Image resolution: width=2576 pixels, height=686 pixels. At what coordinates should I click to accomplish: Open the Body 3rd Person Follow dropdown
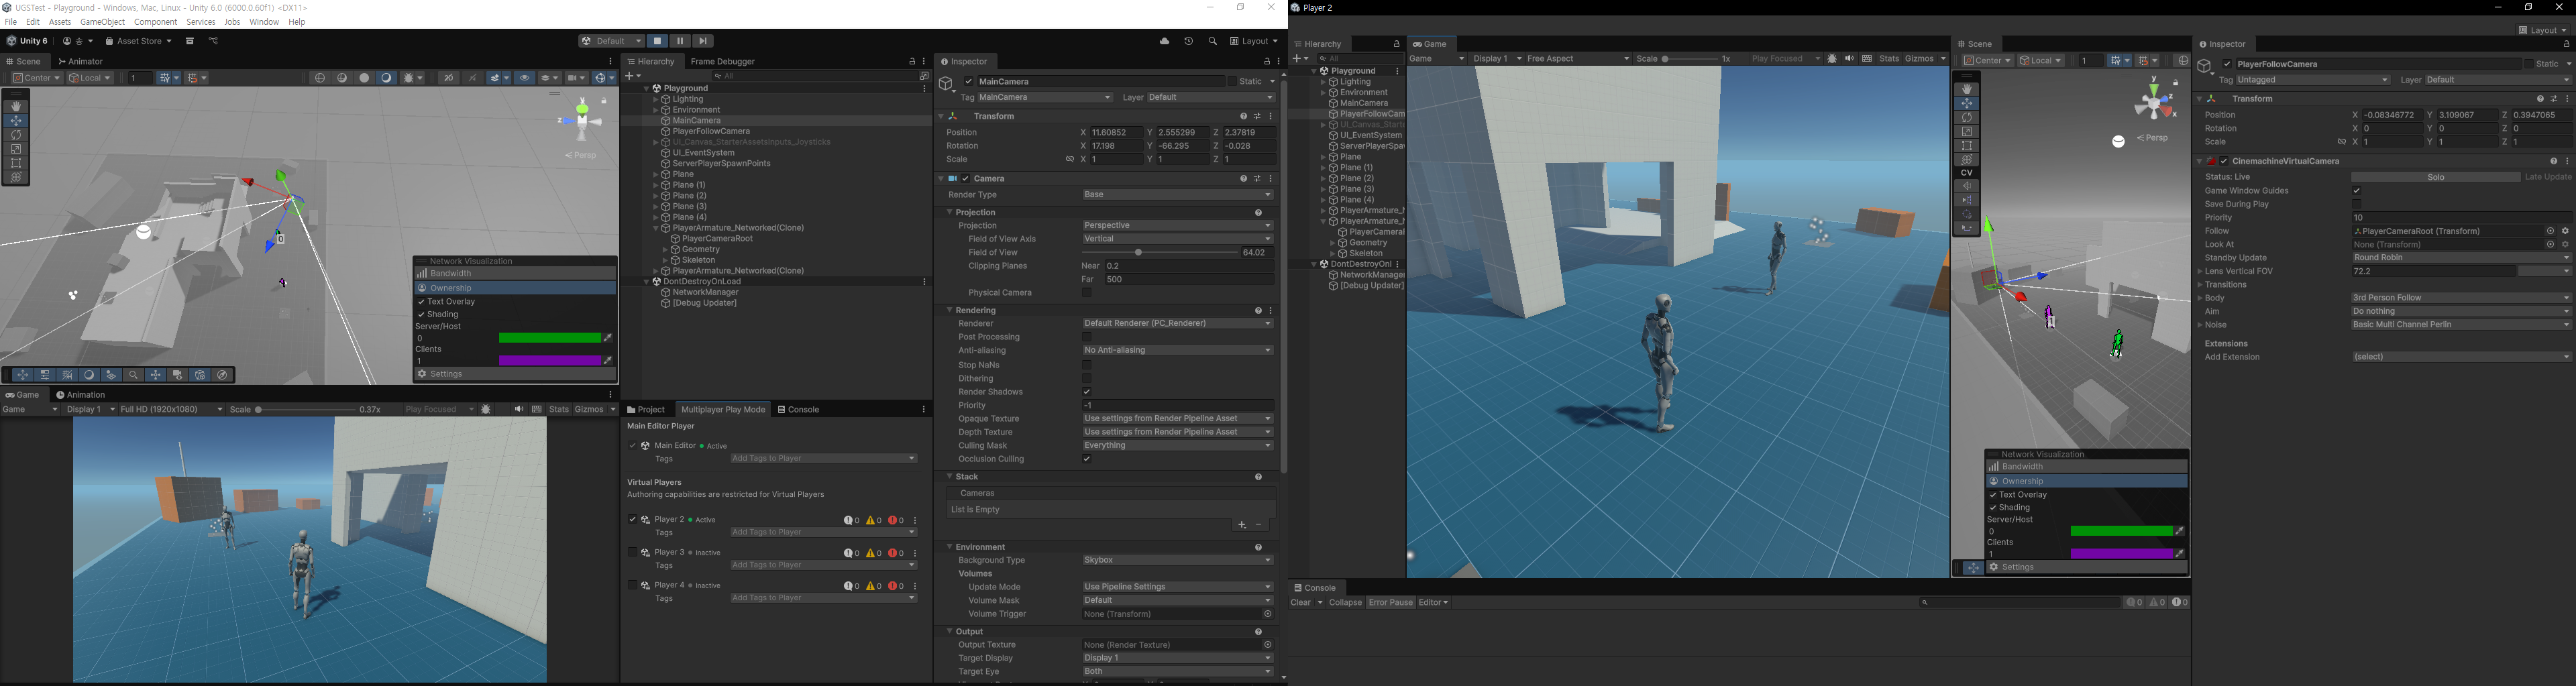(2460, 298)
